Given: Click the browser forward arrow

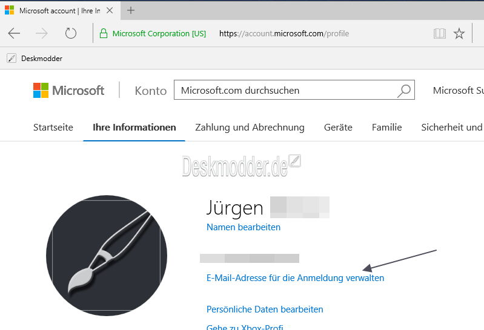Looking at the screenshot, I should pos(42,33).
